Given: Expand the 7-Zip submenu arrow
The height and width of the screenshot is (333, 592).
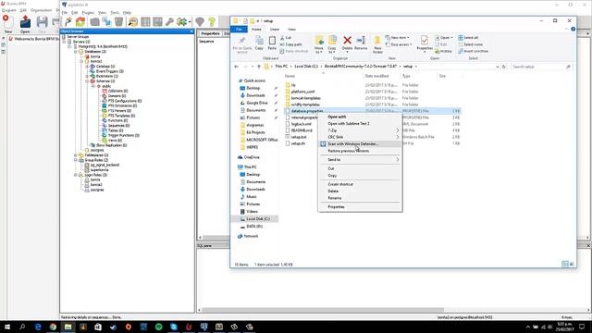Looking at the screenshot, I should (x=397, y=130).
